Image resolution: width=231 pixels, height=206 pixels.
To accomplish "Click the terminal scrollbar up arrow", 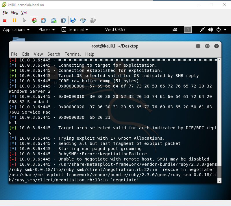I will [219, 60].
